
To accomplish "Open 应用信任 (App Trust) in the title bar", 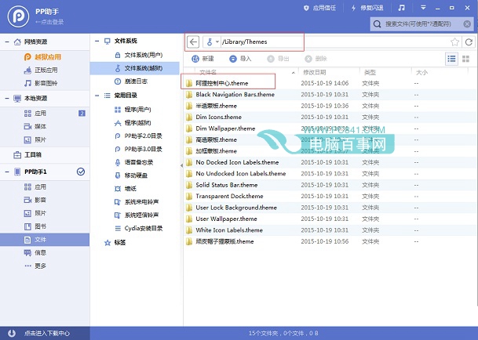I will [x=322, y=8].
